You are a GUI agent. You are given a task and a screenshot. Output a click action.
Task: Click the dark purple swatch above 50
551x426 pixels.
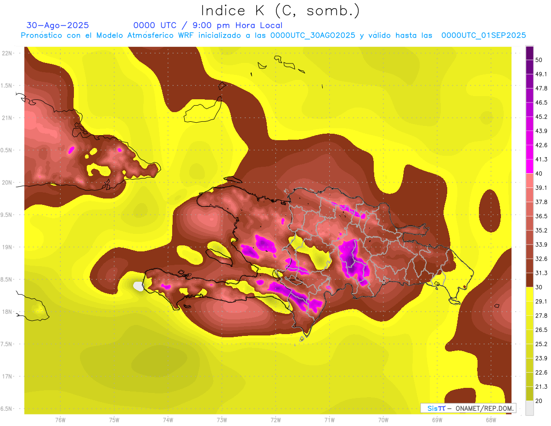529,53
